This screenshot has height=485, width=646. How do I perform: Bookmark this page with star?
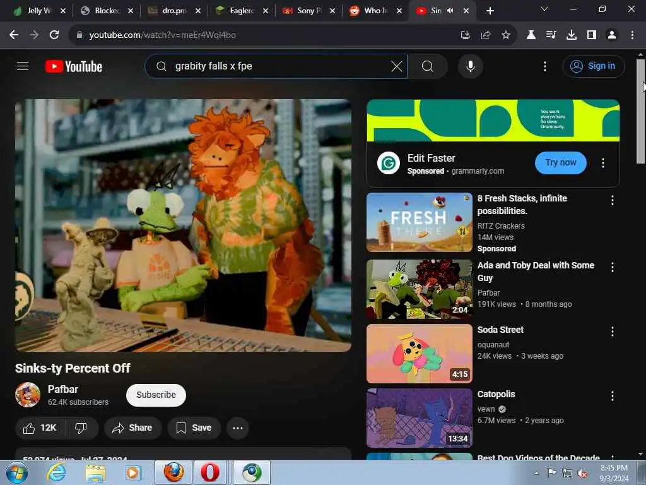(506, 35)
